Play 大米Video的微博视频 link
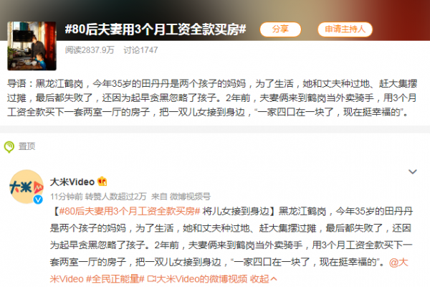The width and height of the screenshot is (430, 287). tap(202, 279)
